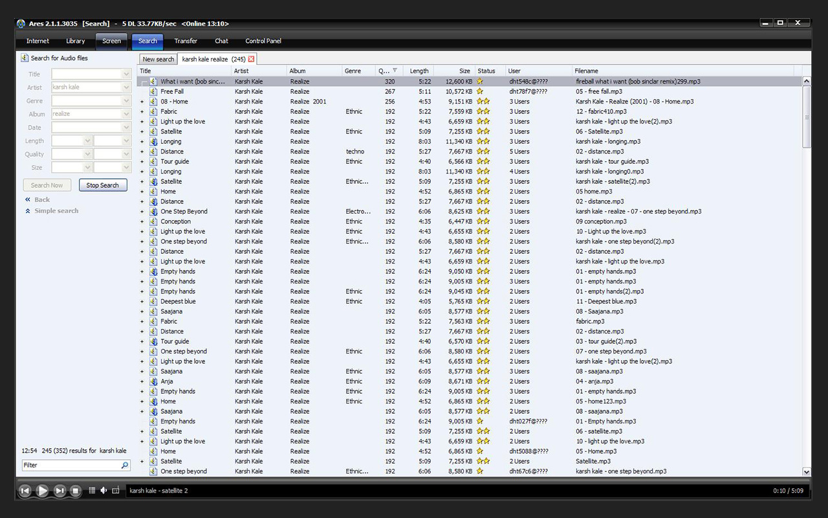The height and width of the screenshot is (518, 828).
Task: Click the magnifier icon in Filter box
Action: click(125, 466)
